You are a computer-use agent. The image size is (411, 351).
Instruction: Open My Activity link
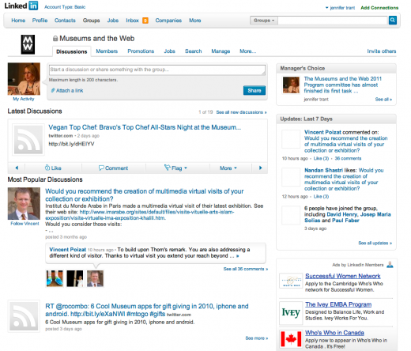[x=24, y=99]
